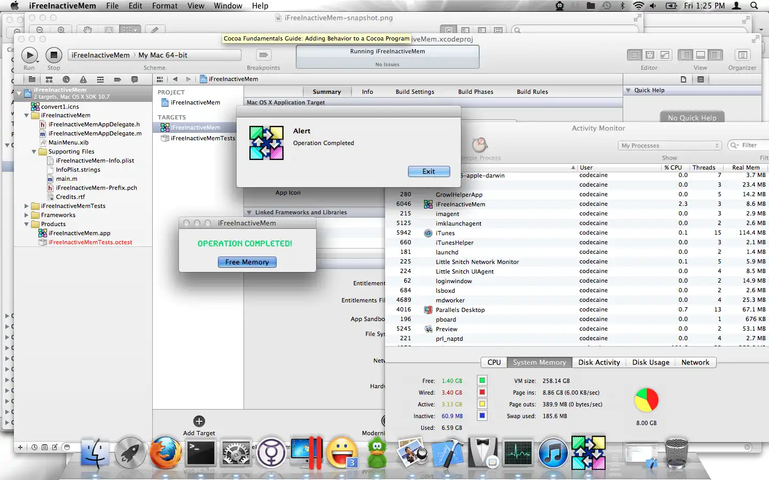Click the Free Memory button

247,262
